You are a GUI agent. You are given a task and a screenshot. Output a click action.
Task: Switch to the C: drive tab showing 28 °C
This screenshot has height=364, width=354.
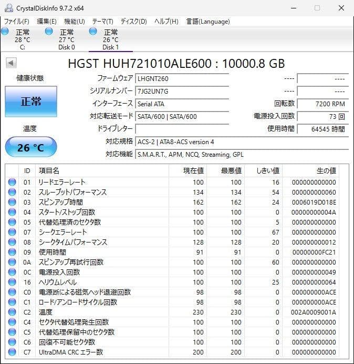point(23,39)
